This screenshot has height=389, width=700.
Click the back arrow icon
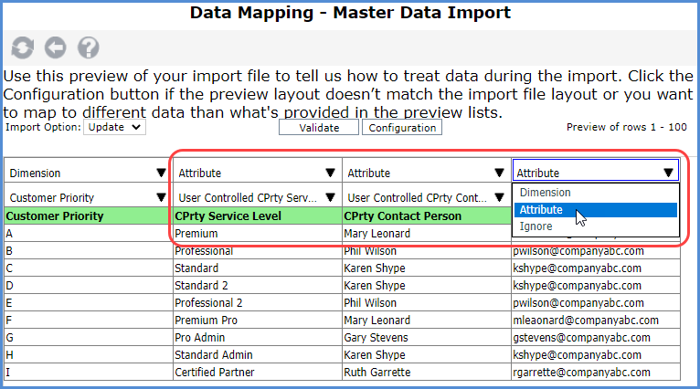tap(55, 47)
